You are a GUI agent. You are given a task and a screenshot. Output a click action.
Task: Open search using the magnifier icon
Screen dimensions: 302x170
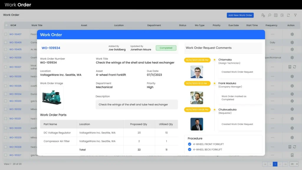[x=269, y=15]
